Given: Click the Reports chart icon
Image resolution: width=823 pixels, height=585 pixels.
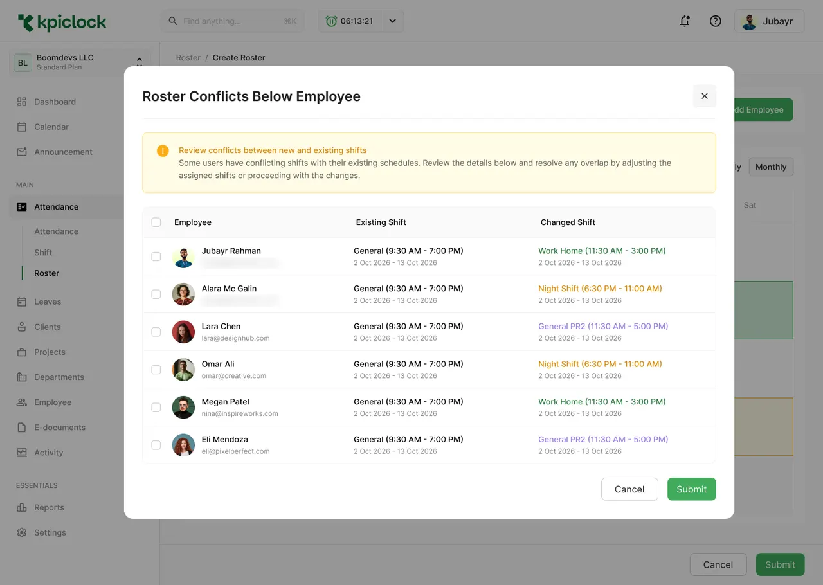Looking at the screenshot, I should coord(22,507).
